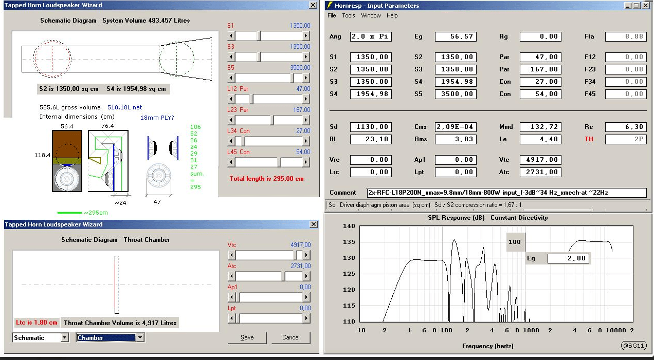The height and width of the screenshot is (360, 654).
Task: Click the Vtc slider thumb
Action: point(295,255)
